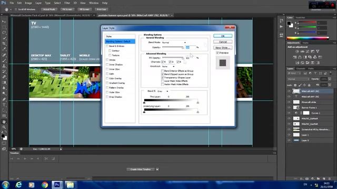337x189 pixels.
Task: Toggle Scroll All Windows checkbox
Action: click(16, 9)
